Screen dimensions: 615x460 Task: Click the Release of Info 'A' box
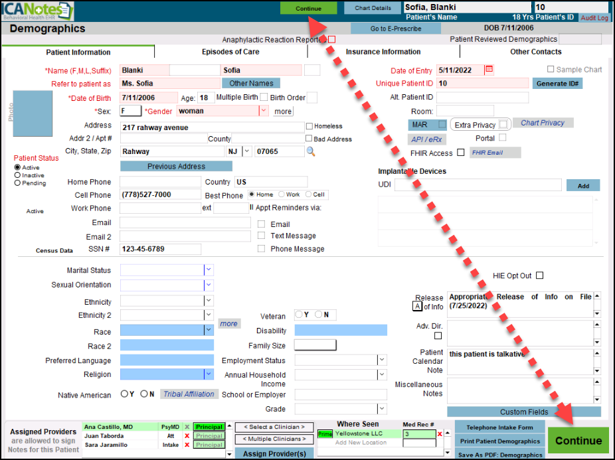(417, 307)
